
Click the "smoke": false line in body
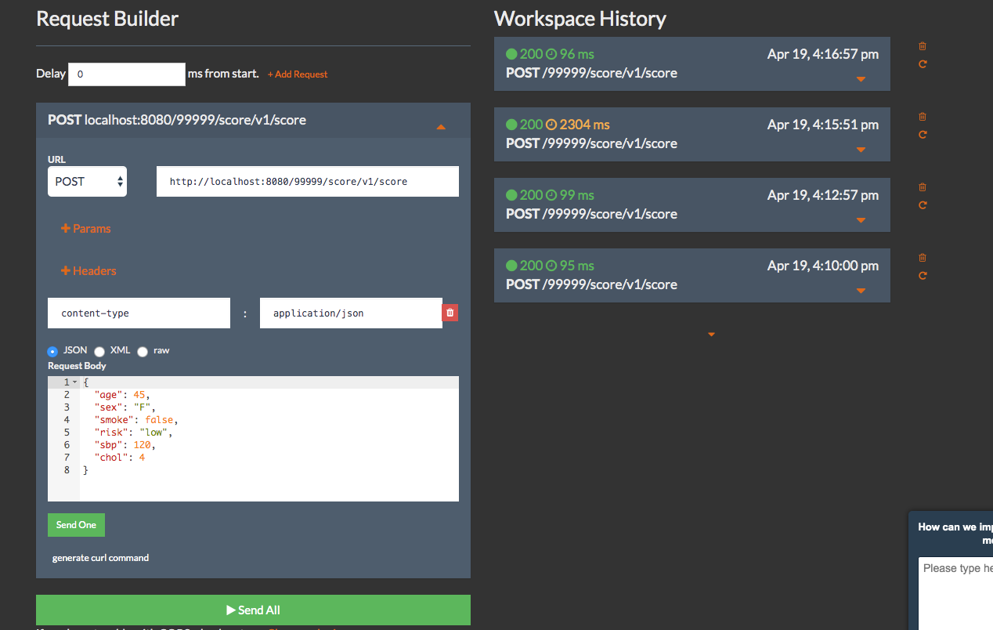(x=136, y=420)
